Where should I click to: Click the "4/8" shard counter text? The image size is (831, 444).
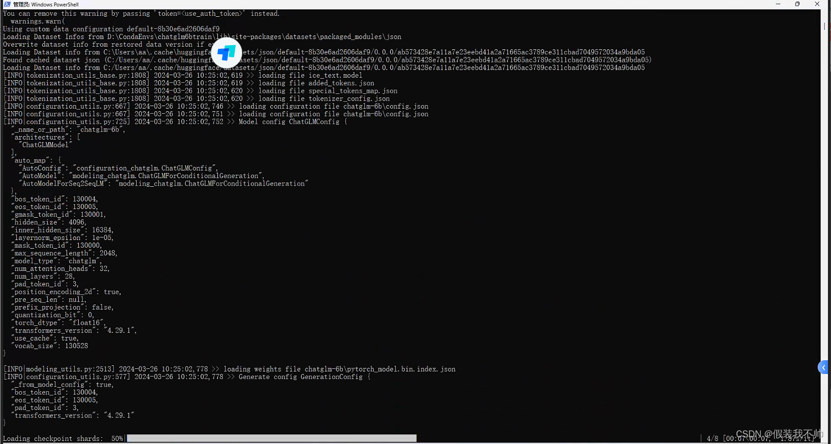point(713,438)
